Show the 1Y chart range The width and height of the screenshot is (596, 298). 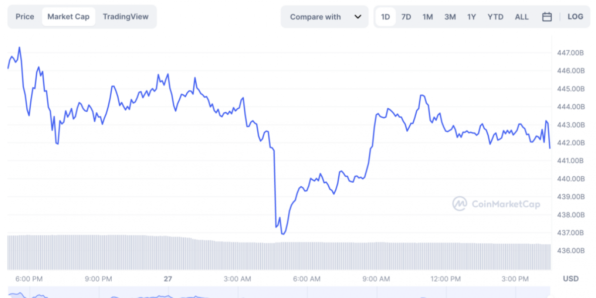click(x=472, y=17)
